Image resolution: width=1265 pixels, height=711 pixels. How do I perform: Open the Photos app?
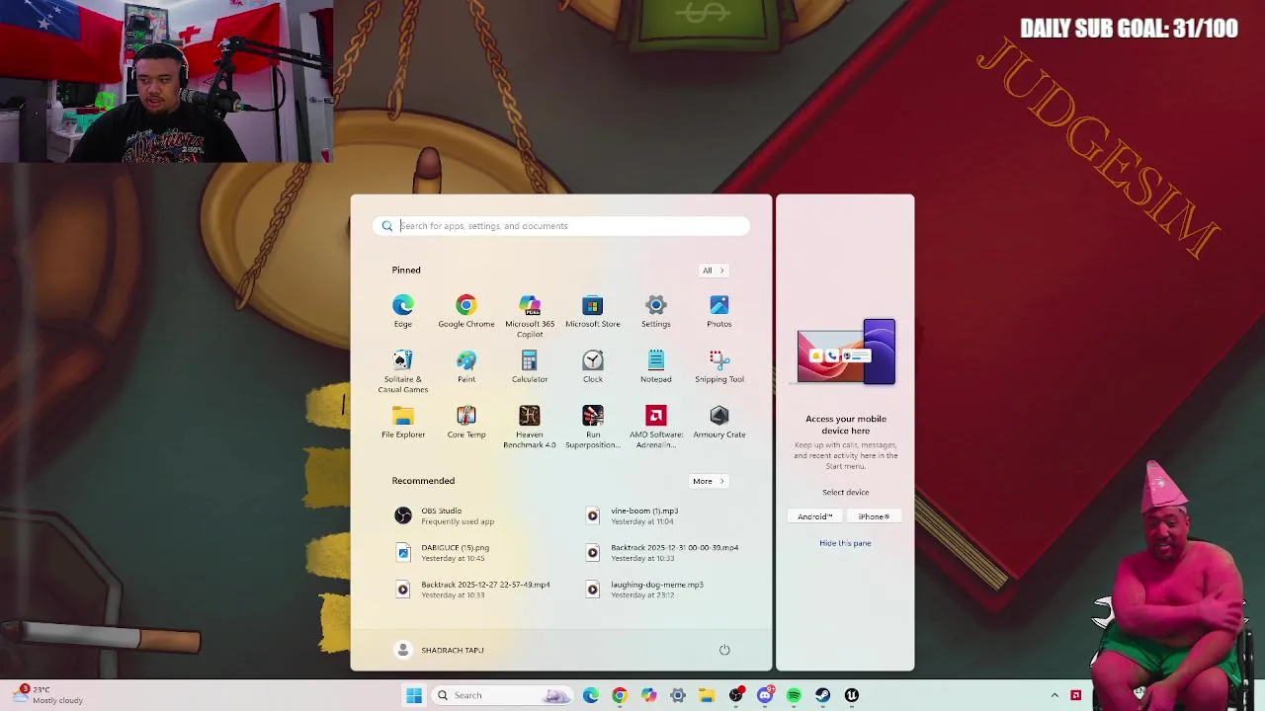718,311
